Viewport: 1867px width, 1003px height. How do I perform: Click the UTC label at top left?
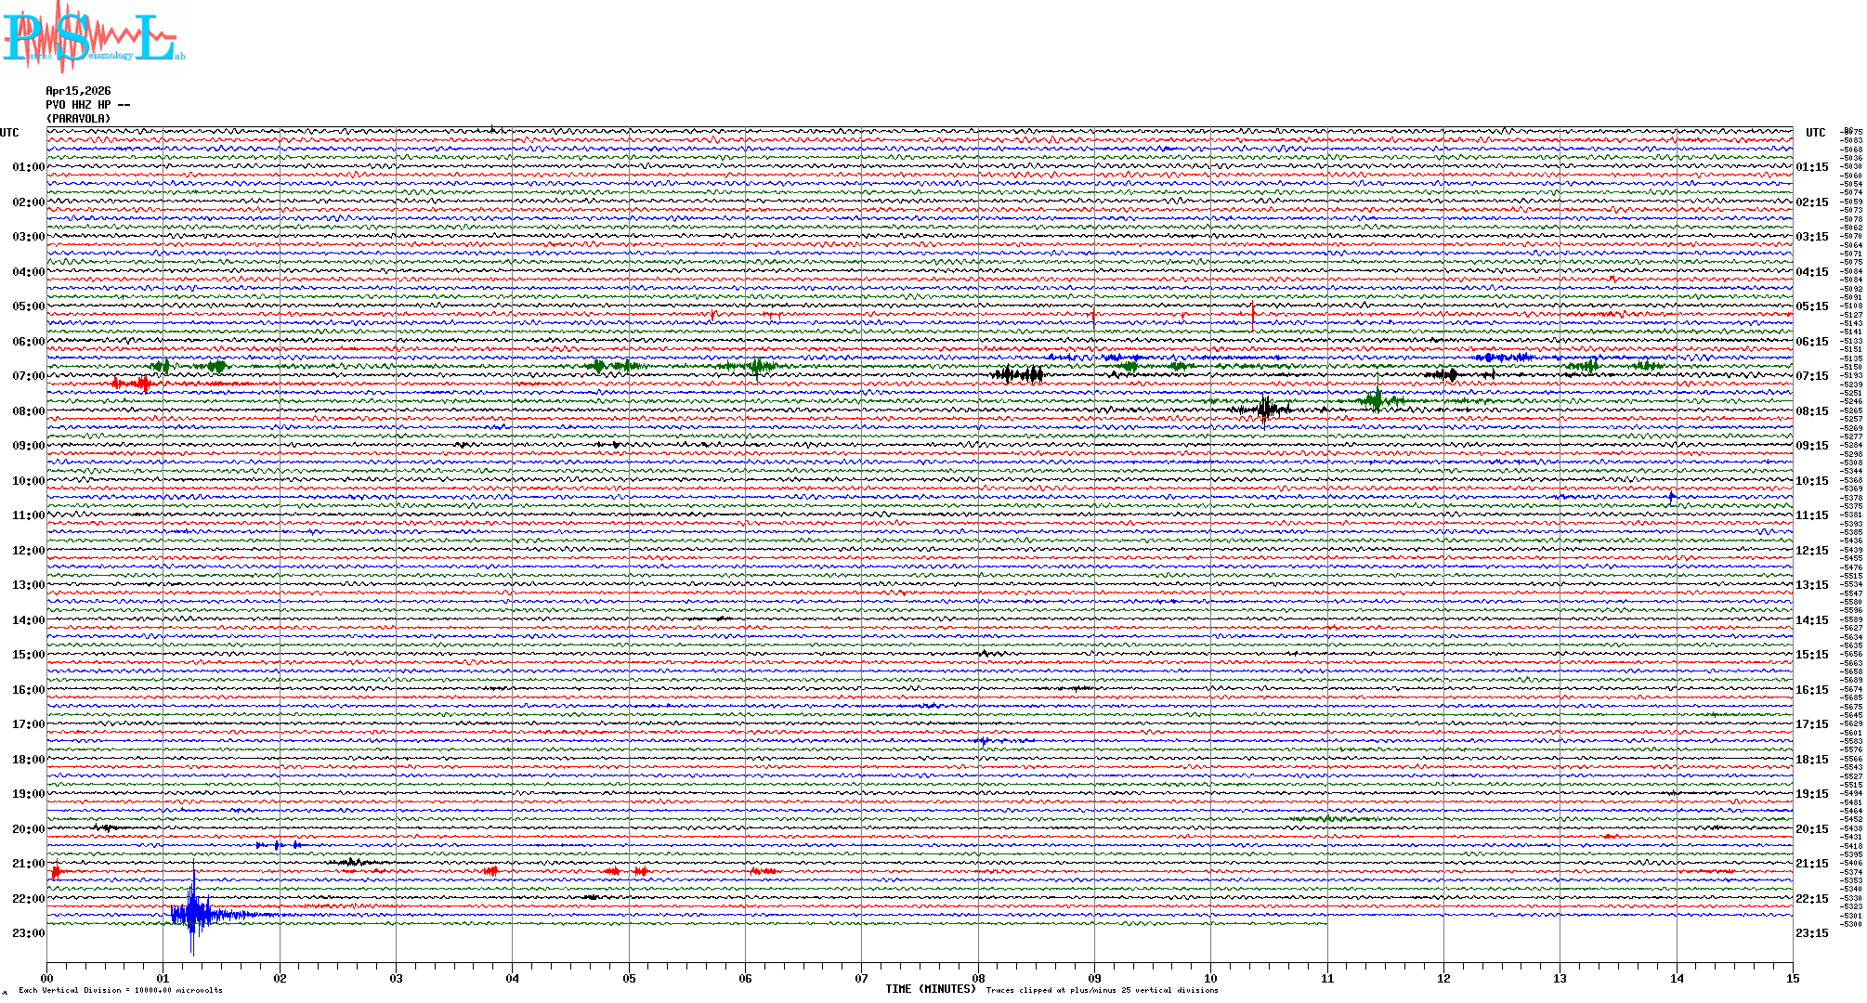(x=9, y=133)
